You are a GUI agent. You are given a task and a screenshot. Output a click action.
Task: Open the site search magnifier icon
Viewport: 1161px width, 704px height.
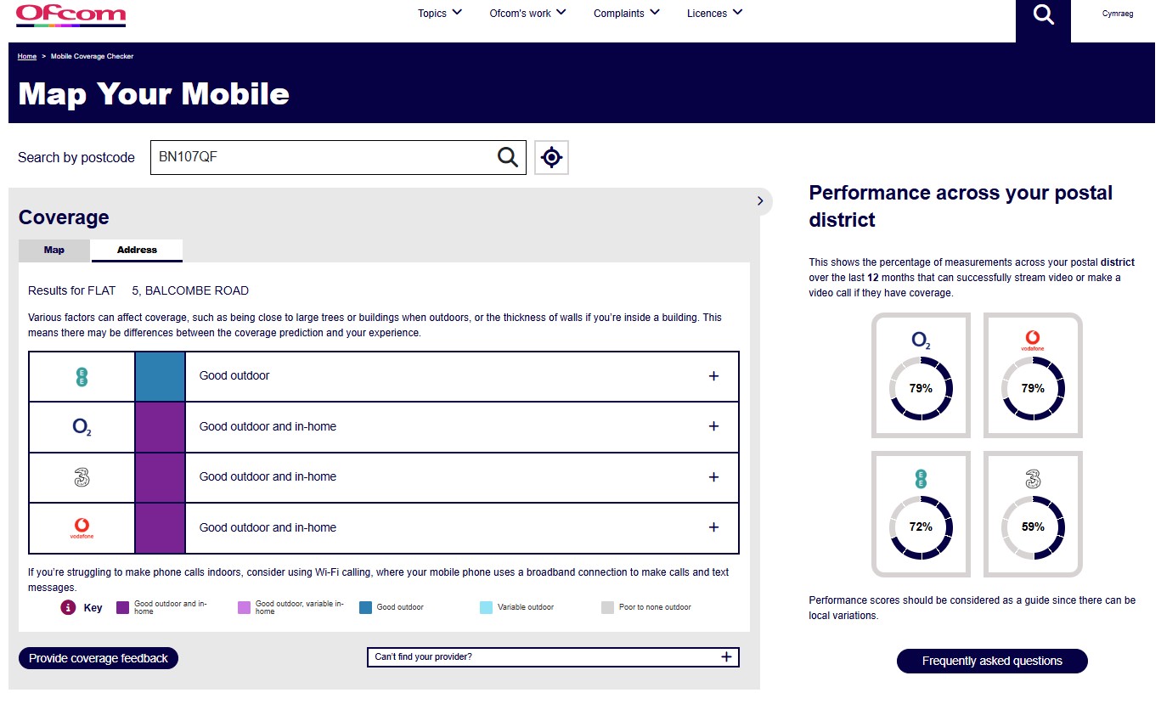coord(1043,15)
